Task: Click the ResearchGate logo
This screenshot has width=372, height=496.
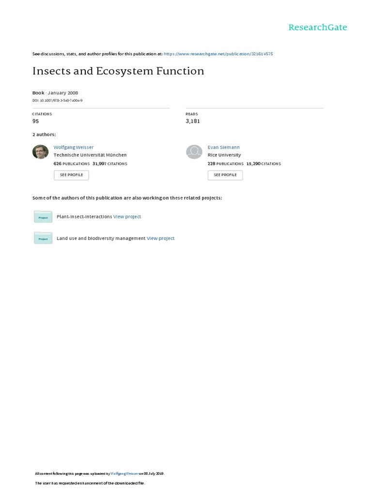Action: pyautogui.click(x=317, y=28)
